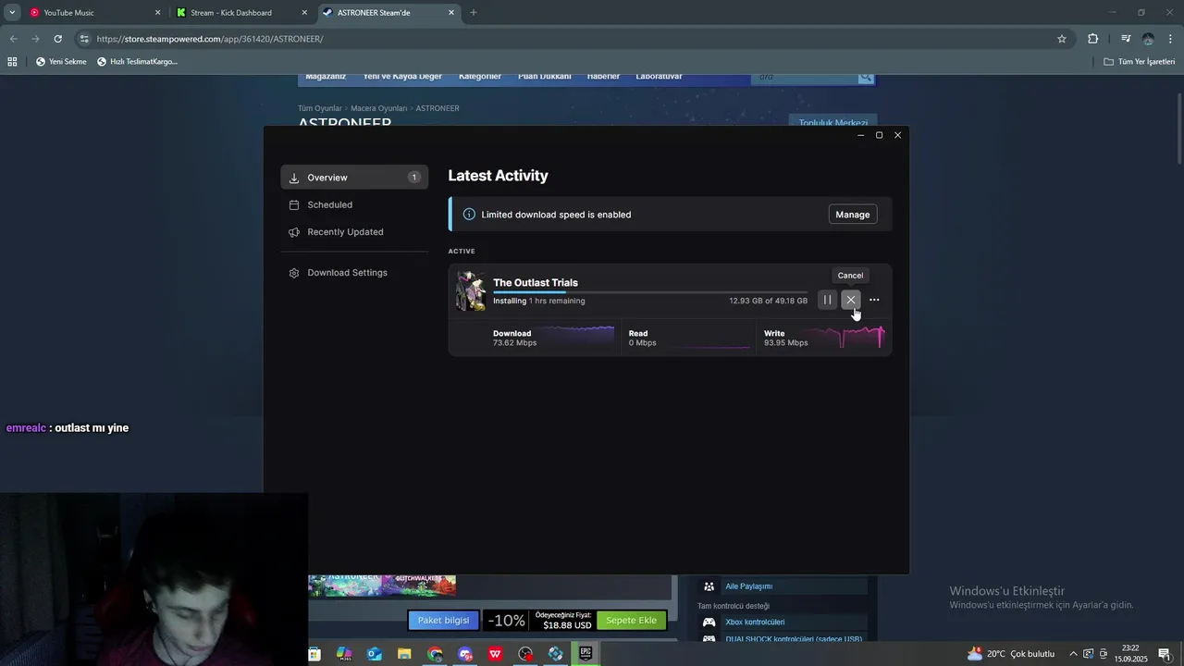Open the Recently Updated section
Image resolution: width=1184 pixels, height=666 pixels.
point(354,232)
